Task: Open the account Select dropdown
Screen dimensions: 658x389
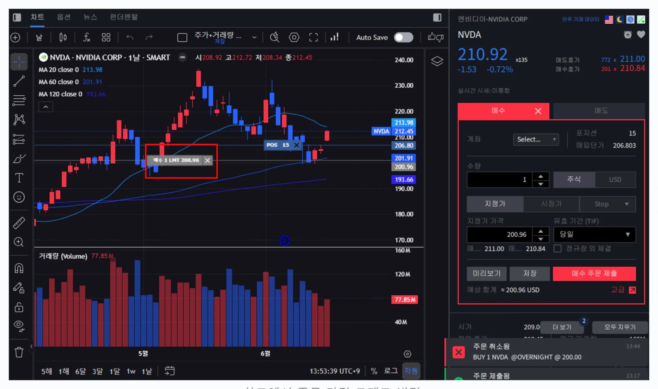Action: click(536, 139)
